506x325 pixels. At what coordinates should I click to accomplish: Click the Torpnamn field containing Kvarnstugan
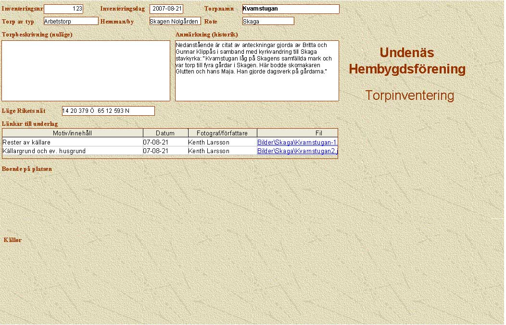pyautogui.click(x=291, y=9)
